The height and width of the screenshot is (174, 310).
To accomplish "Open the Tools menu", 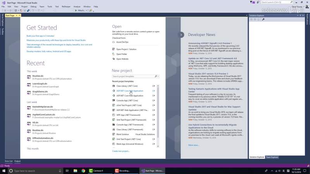I will coord(50,7).
